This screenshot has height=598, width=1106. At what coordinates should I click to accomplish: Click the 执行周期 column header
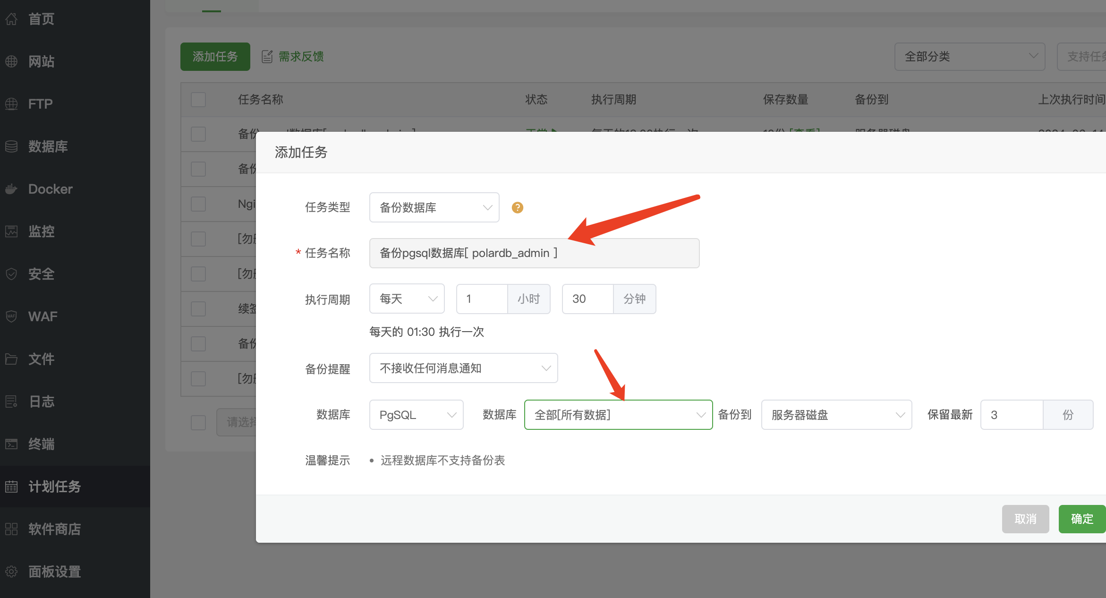[x=614, y=100]
